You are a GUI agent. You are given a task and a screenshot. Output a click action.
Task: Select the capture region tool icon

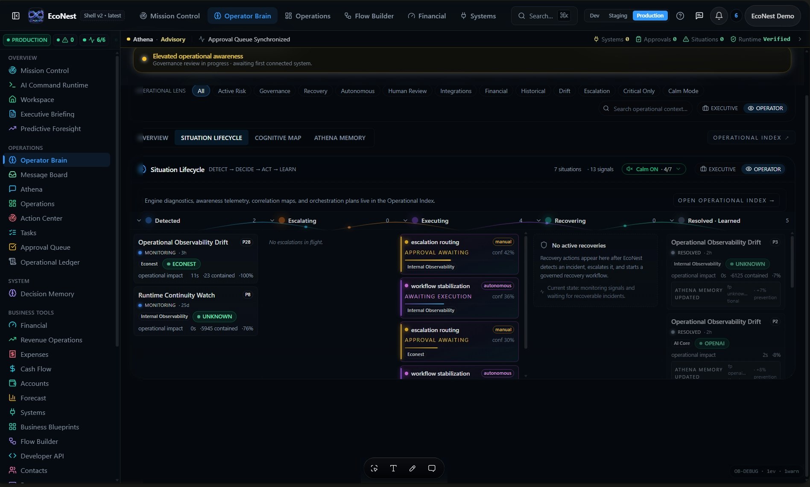(x=374, y=468)
